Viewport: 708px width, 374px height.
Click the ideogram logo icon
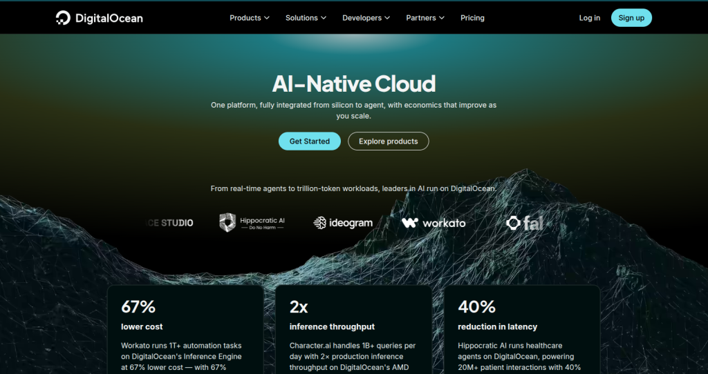(319, 223)
